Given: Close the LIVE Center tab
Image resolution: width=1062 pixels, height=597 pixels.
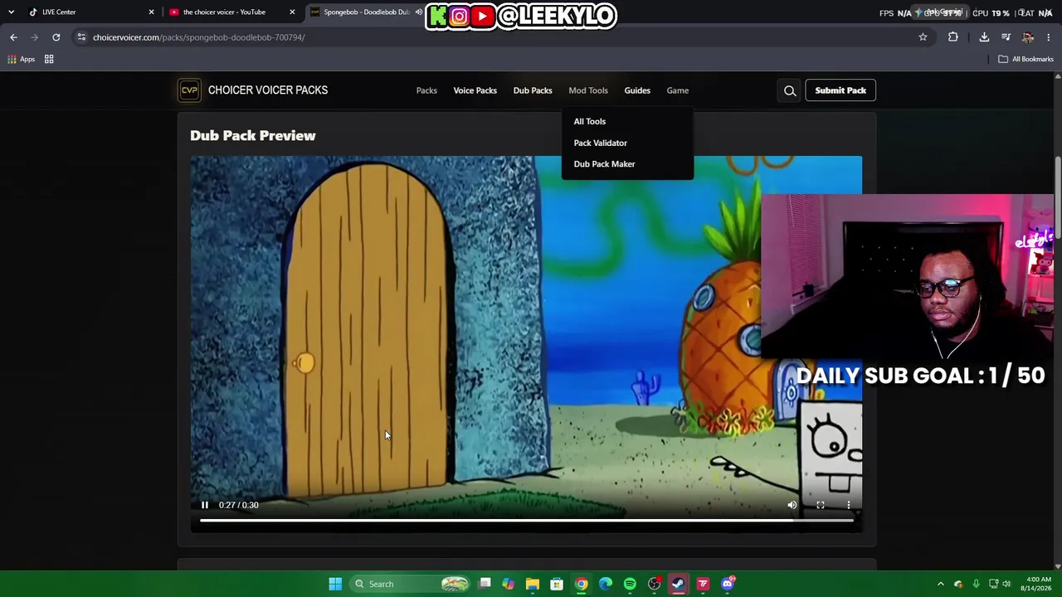Looking at the screenshot, I should pyautogui.click(x=152, y=12).
